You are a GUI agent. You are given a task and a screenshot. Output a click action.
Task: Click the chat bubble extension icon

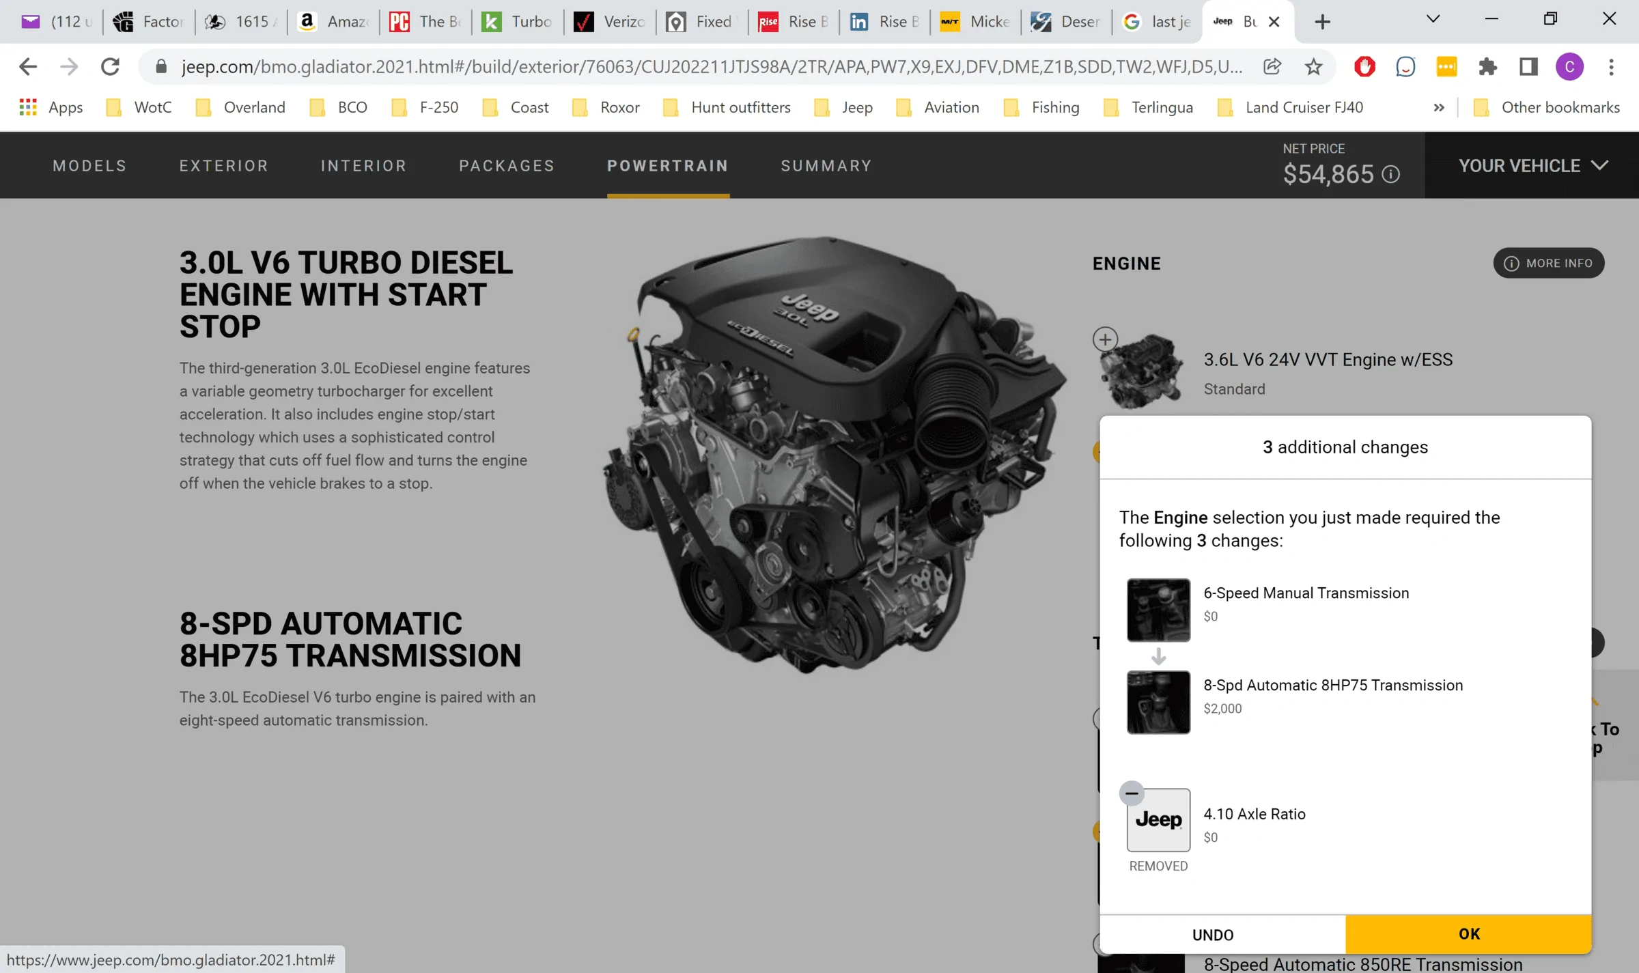[1405, 66]
